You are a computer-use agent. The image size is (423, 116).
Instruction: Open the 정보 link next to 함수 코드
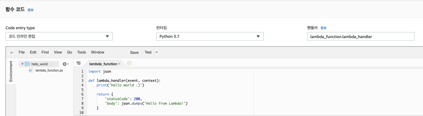(x=31, y=10)
